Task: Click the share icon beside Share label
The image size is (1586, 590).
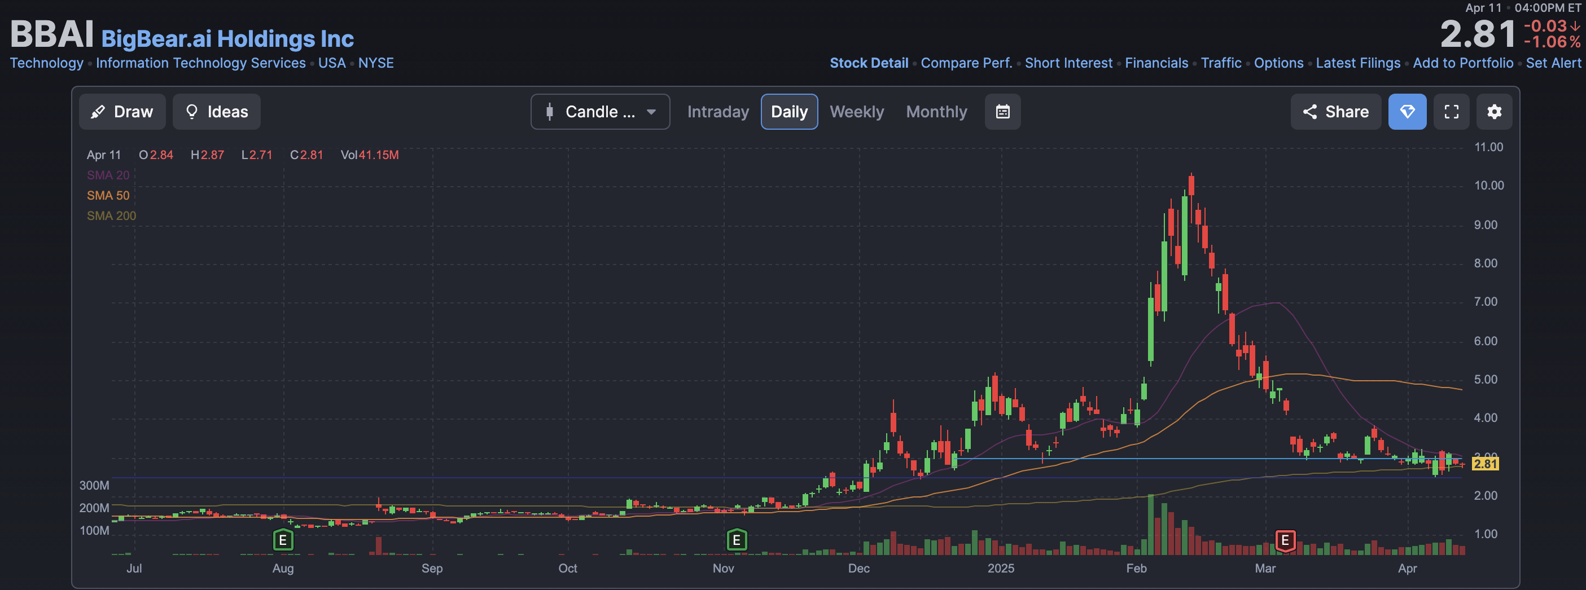Action: [1309, 112]
